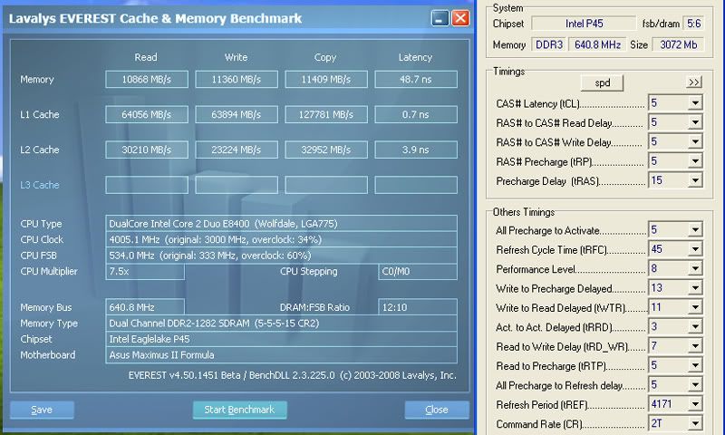Click L2 Cache Copy value 32952 MB/s
The height and width of the screenshot is (435, 725).
(326, 150)
